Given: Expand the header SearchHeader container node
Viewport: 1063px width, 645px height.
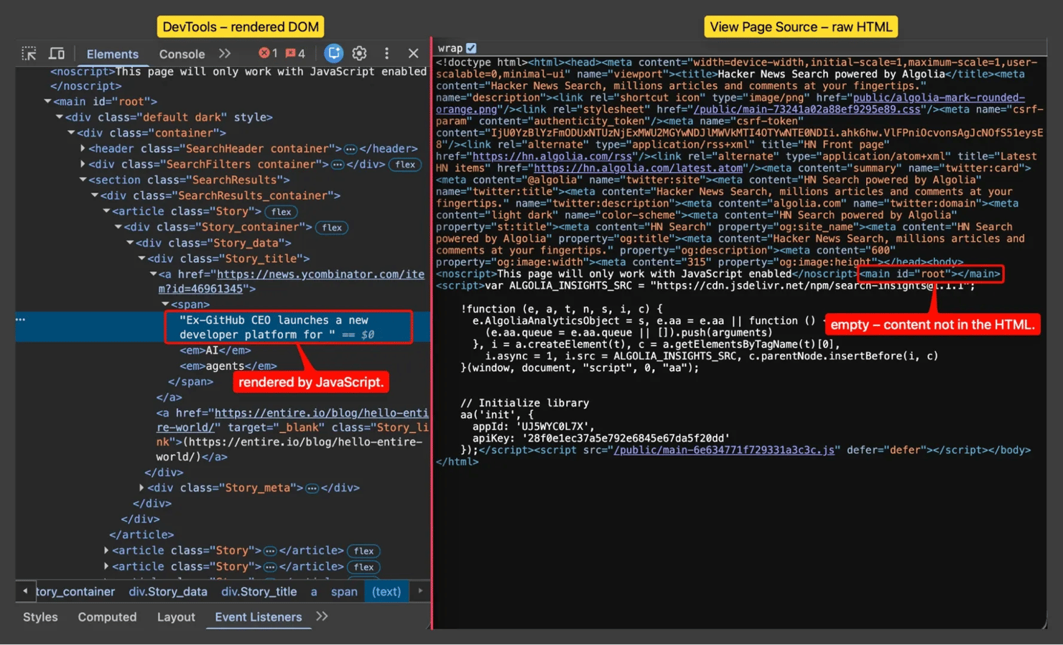Looking at the screenshot, I should tap(83, 149).
